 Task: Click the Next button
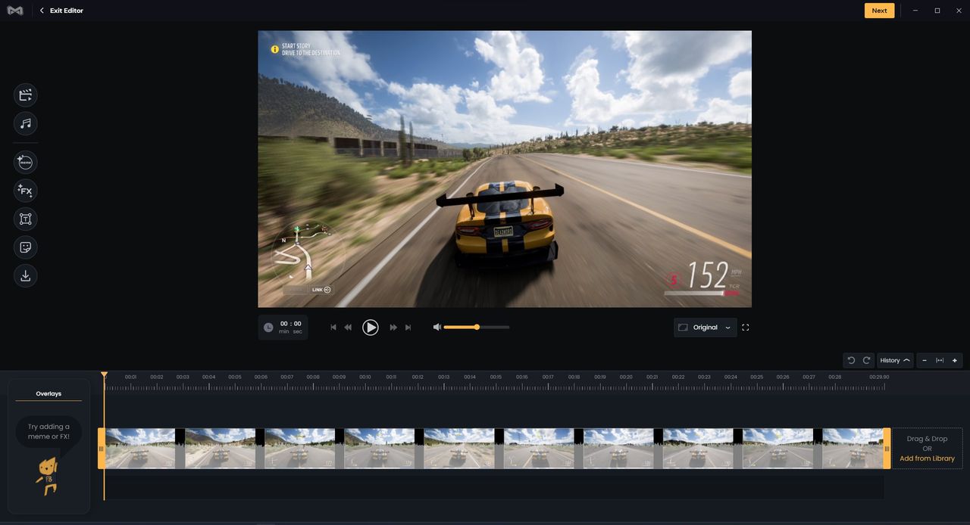[879, 11]
